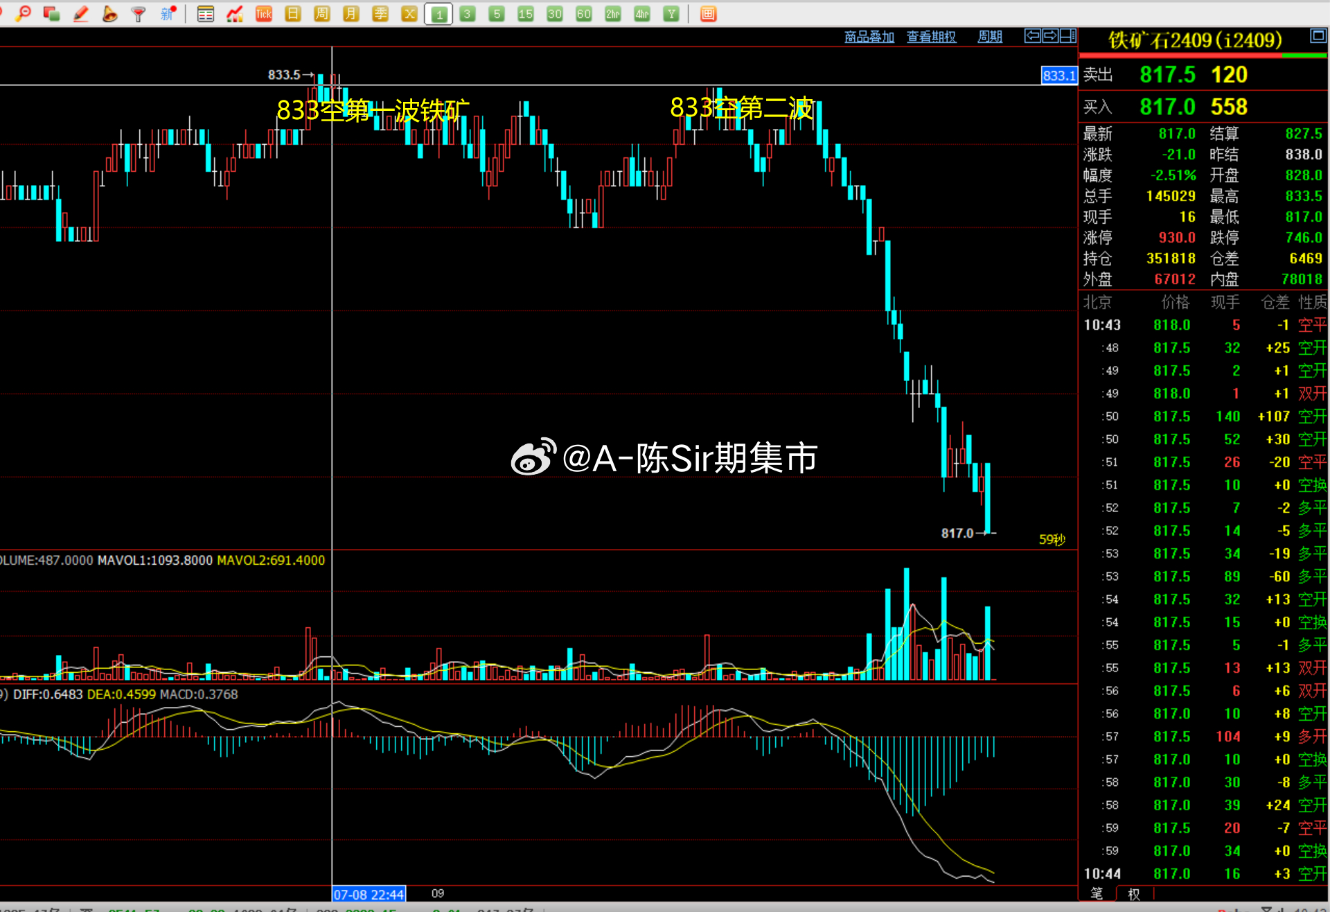
Task: Open 查看期权 options viewer
Action: (x=931, y=36)
